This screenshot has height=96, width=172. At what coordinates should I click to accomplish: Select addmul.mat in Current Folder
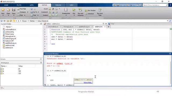[10, 45]
